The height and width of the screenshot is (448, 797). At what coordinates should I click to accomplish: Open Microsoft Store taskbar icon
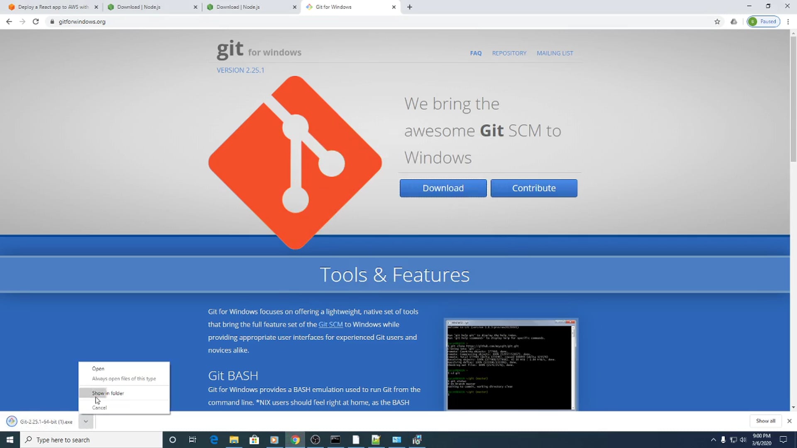(254, 440)
